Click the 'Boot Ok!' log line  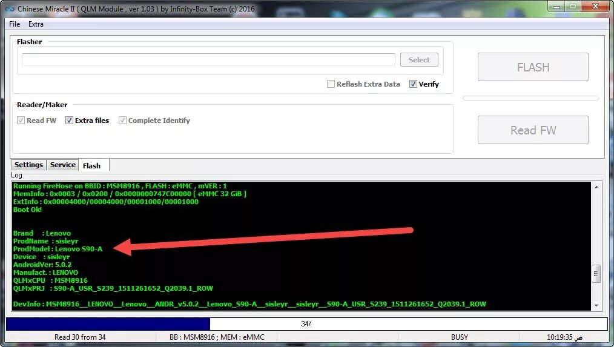(x=27, y=210)
